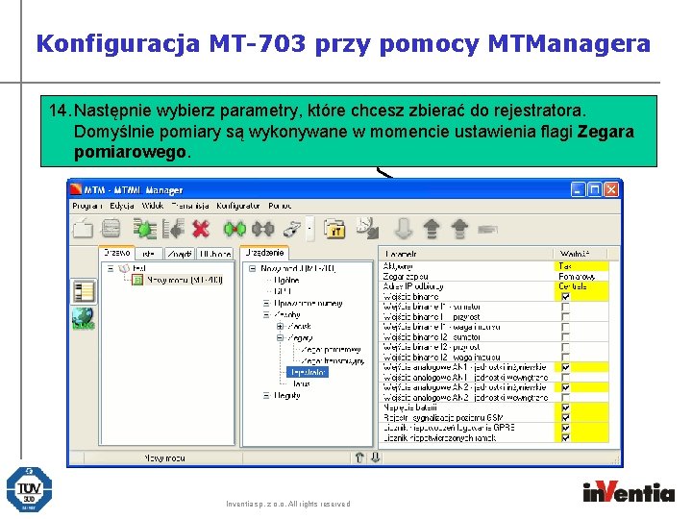Image resolution: width=692 pixels, height=519 pixels.
Task: Open the Pomoc menu
Action: click(x=280, y=206)
